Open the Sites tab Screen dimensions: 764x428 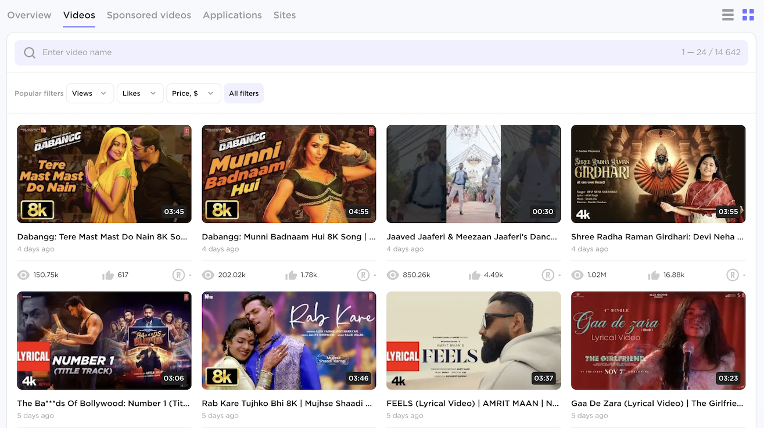(284, 15)
